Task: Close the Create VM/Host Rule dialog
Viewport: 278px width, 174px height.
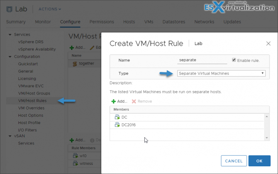Action: (x=268, y=44)
